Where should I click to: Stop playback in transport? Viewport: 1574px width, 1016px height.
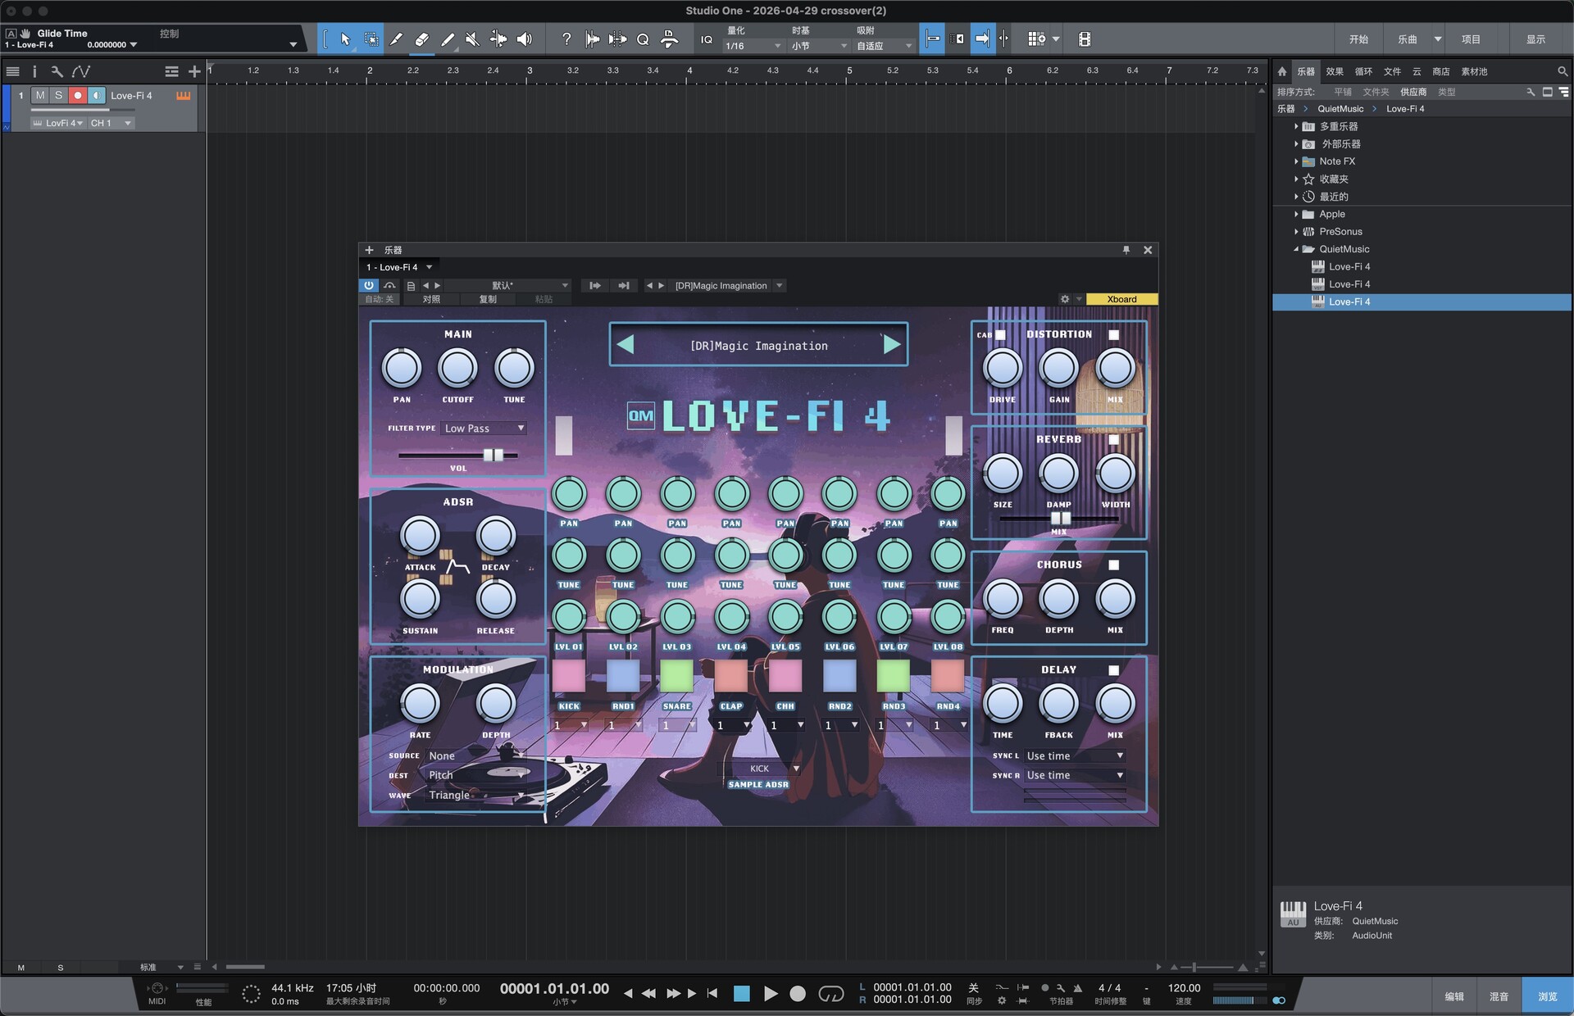point(741,993)
